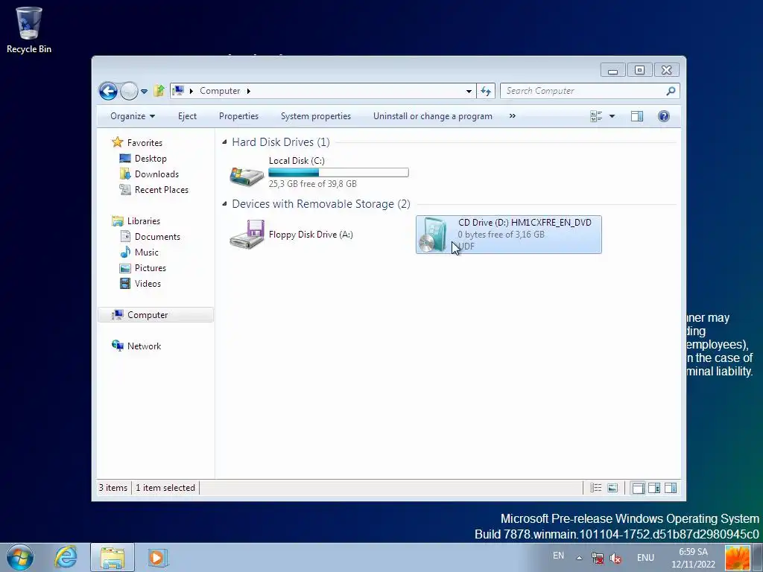Select Computer in the navigation pane
Image resolution: width=763 pixels, height=572 pixels.
tap(148, 315)
